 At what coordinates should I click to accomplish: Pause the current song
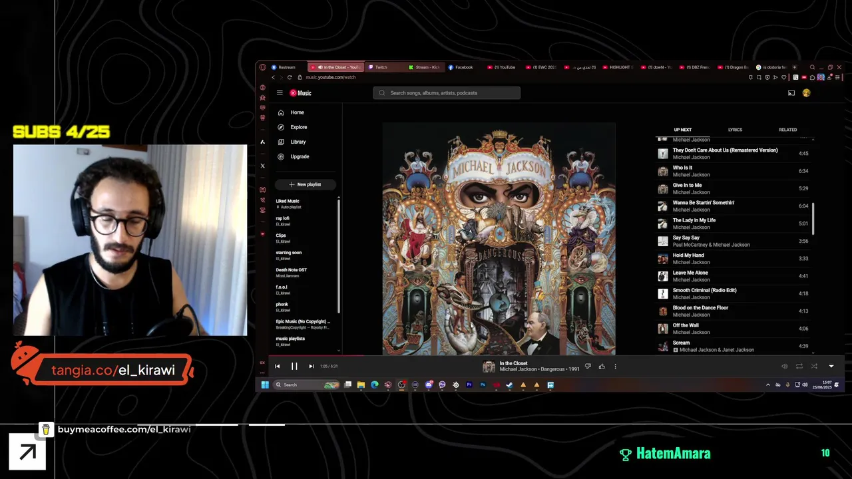[x=294, y=366]
